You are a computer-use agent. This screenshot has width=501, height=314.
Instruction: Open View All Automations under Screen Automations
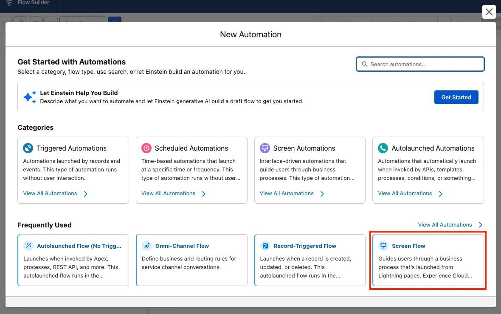(287, 193)
